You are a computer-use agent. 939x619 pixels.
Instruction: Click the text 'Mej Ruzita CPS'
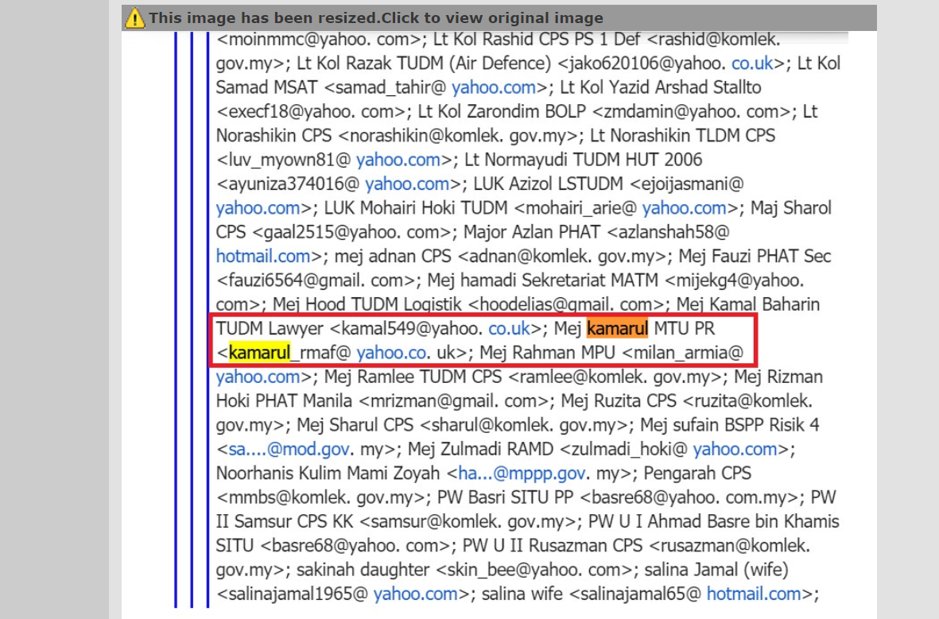pos(619,401)
